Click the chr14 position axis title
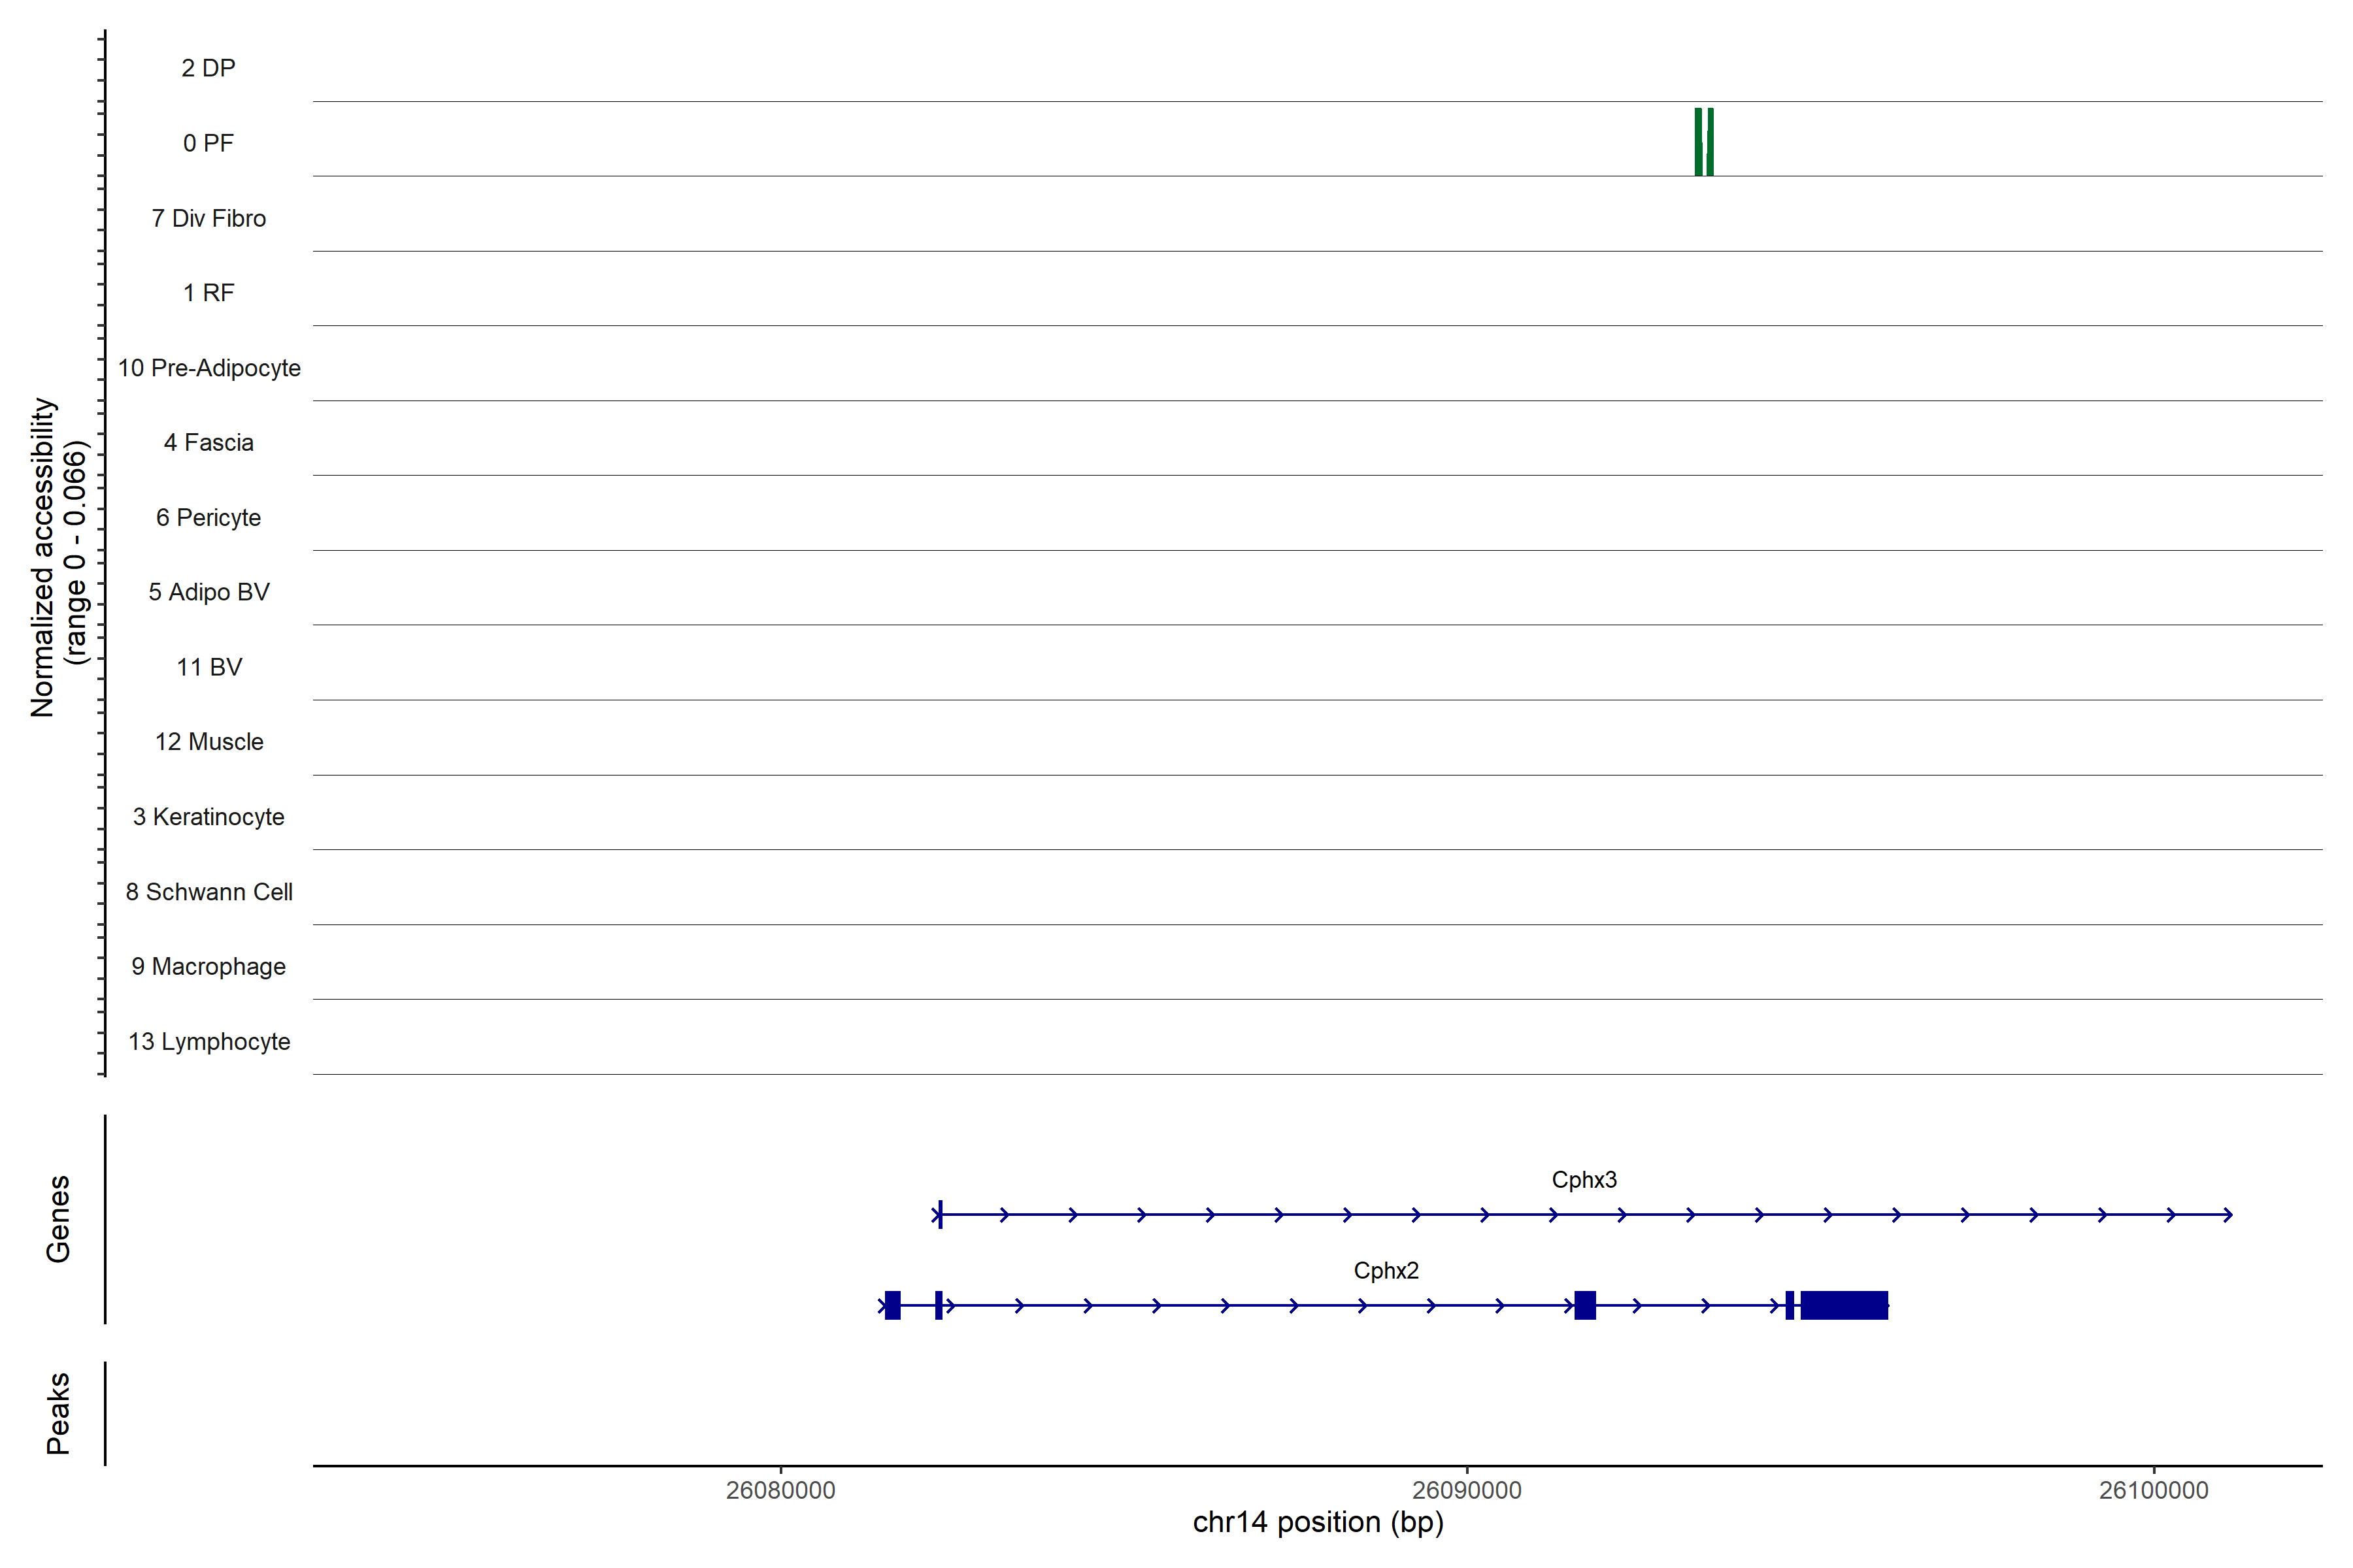Screen dimensions: 2353x1568 tap(1318, 1522)
